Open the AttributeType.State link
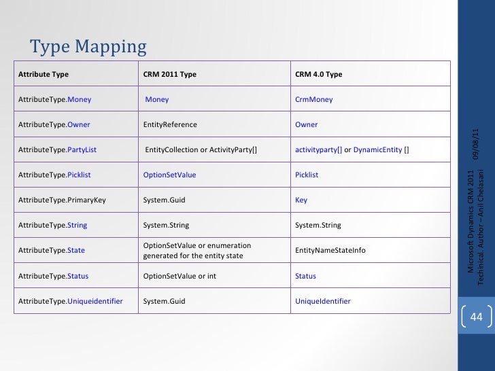 tap(76, 250)
